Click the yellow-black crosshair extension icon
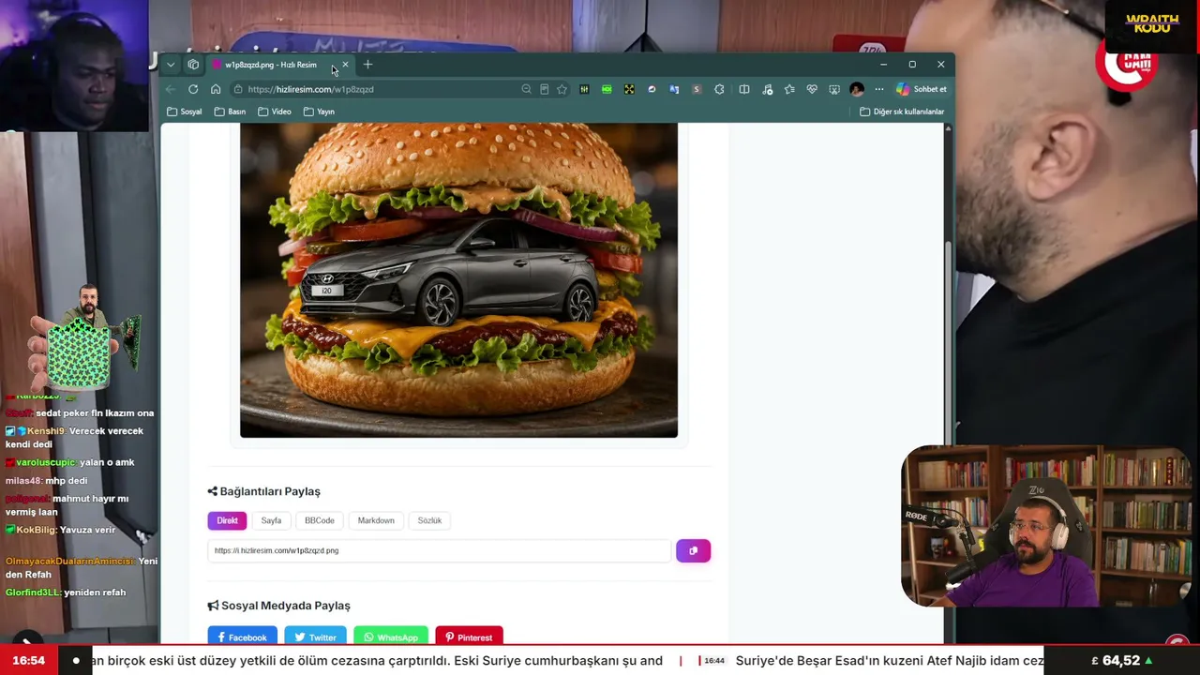The width and height of the screenshot is (1200, 675). [629, 89]
